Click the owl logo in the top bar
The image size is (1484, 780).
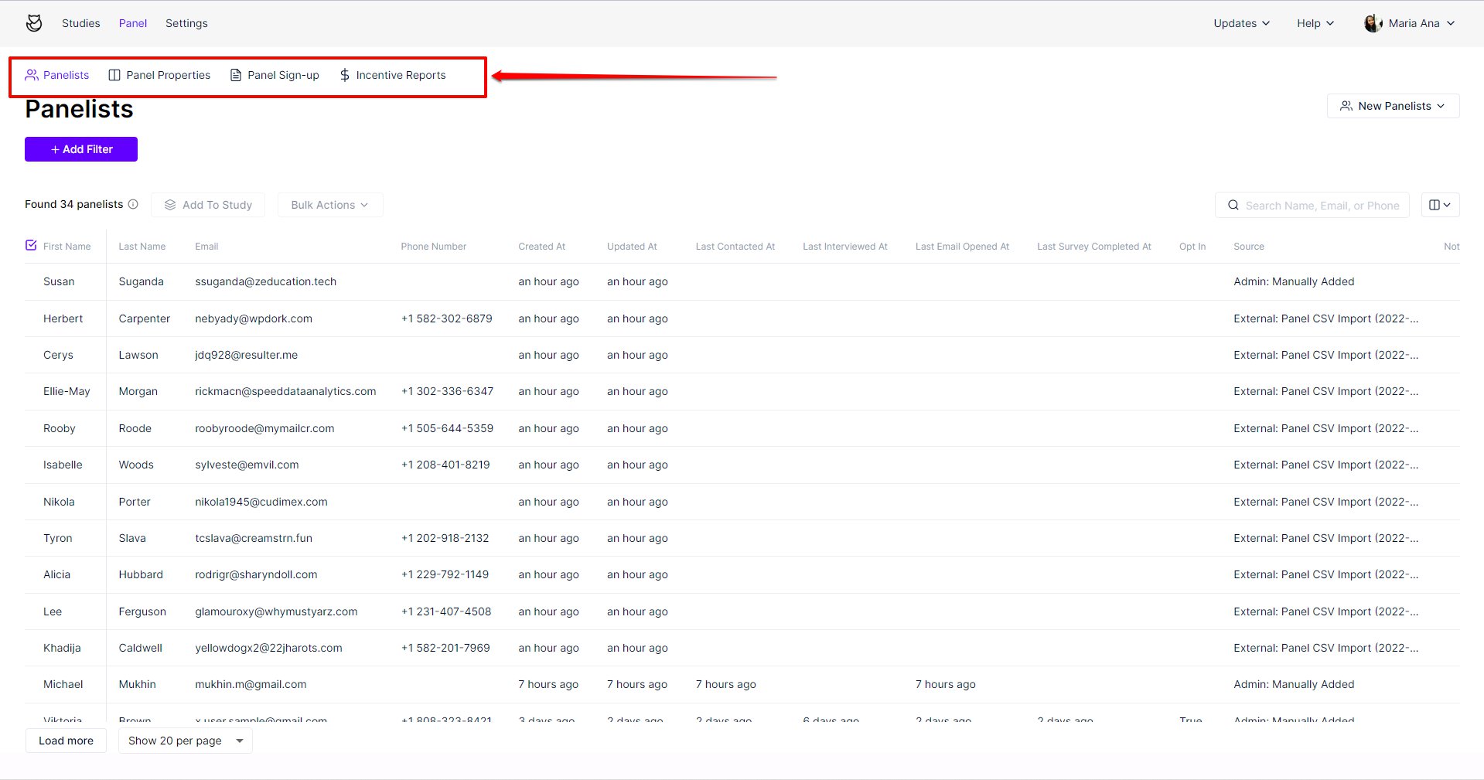pos(34,22)
